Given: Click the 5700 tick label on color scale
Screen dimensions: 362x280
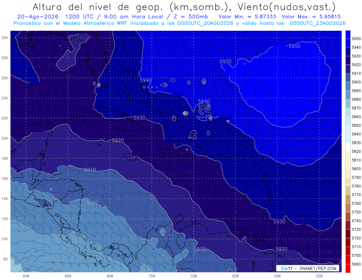Looking at the screenshot, I should [356, 255].
